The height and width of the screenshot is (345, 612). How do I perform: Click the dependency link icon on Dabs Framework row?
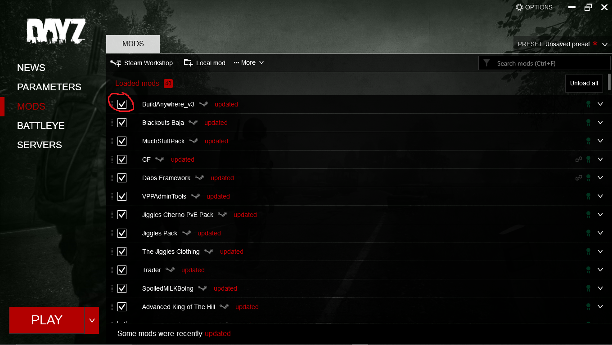pos(579,178)
